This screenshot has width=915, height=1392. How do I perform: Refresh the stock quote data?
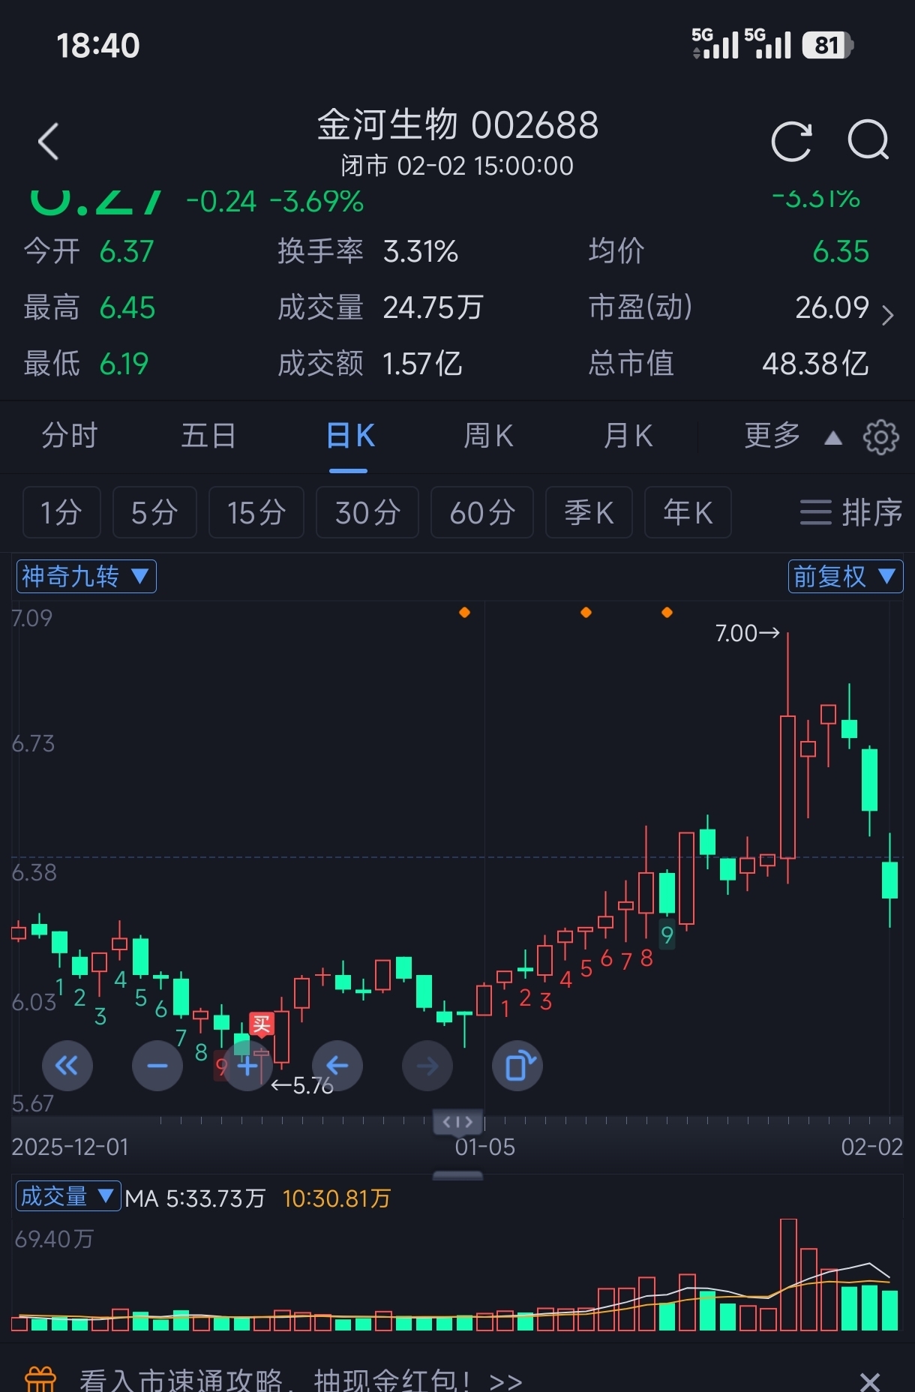point(791,141)
